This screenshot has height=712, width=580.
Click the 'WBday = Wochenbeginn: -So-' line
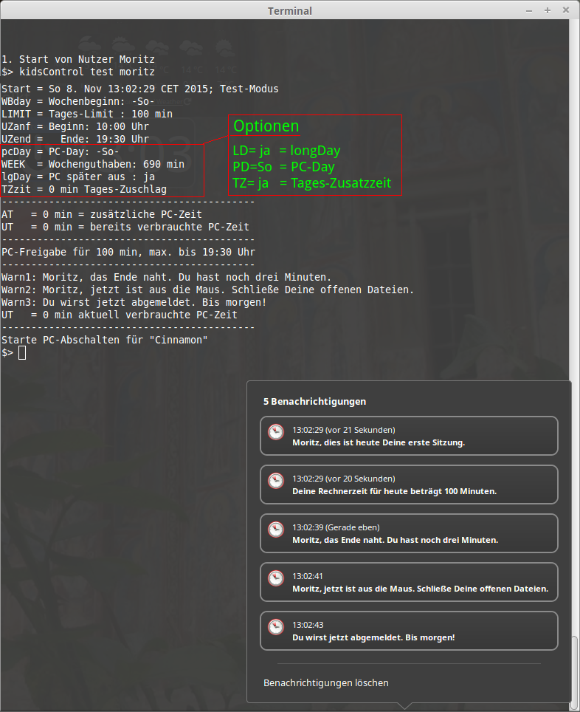[x=77, y=102]
